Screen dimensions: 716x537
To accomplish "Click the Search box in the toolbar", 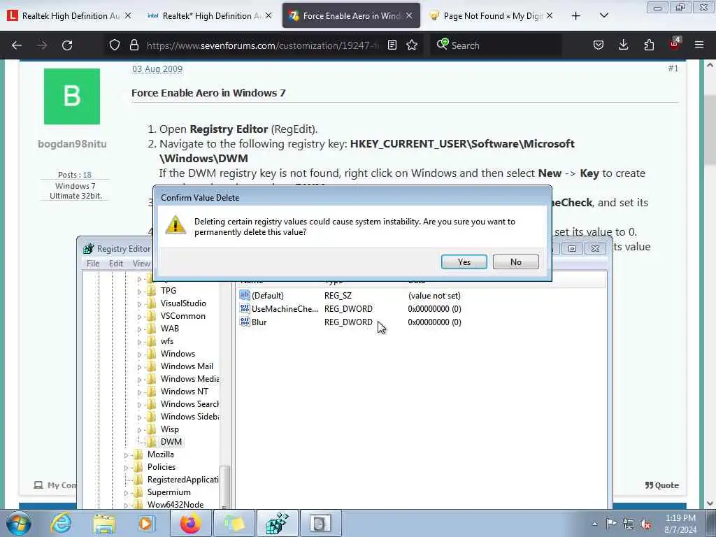I will click(496, 45).
